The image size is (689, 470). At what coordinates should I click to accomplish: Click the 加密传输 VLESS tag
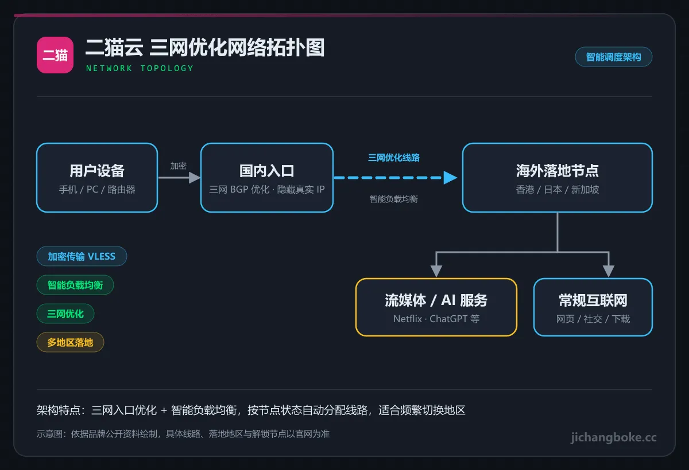82,256
